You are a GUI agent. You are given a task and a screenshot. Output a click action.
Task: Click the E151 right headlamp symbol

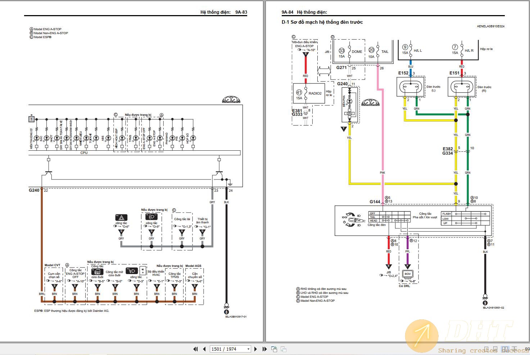coord(462,86)
